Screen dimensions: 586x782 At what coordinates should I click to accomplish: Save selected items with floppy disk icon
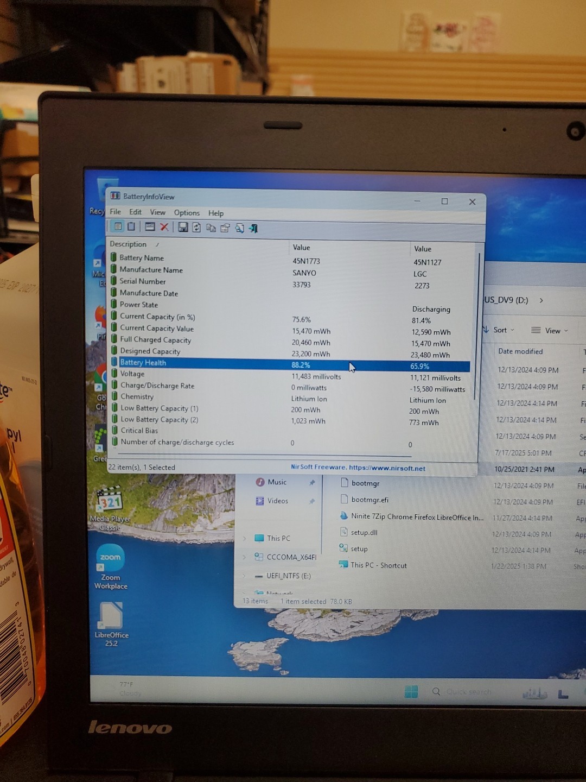click(x=183, y=228)
